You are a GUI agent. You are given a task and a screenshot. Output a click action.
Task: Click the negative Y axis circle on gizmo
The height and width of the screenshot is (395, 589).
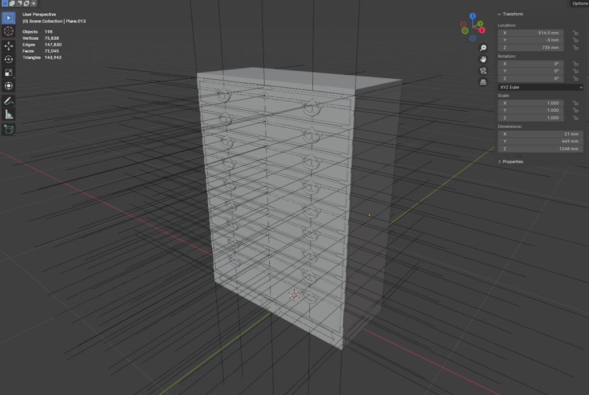(465, 31)
